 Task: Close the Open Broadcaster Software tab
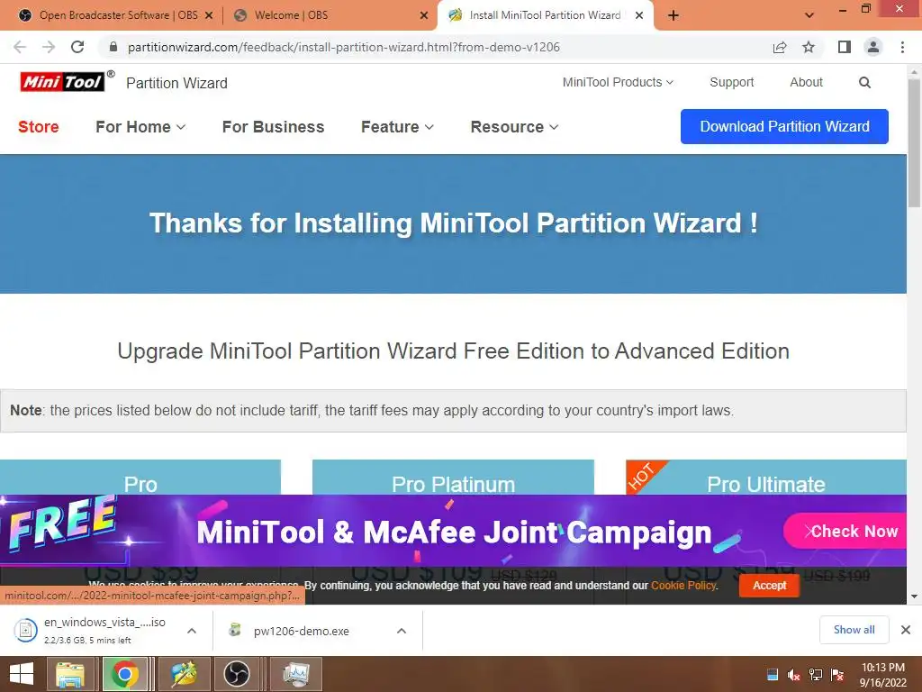click(x=209, y=15)
